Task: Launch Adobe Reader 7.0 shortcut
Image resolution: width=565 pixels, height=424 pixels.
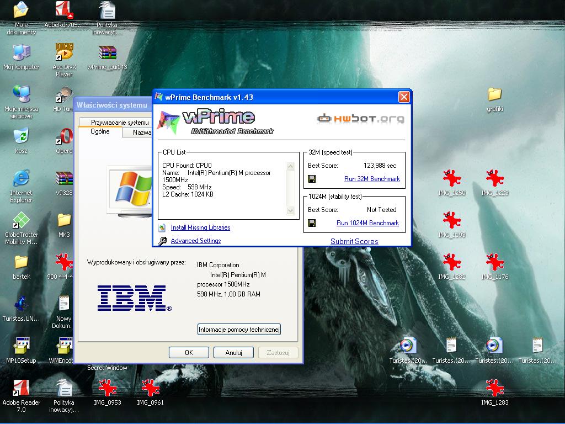Action: coord(22,396)
